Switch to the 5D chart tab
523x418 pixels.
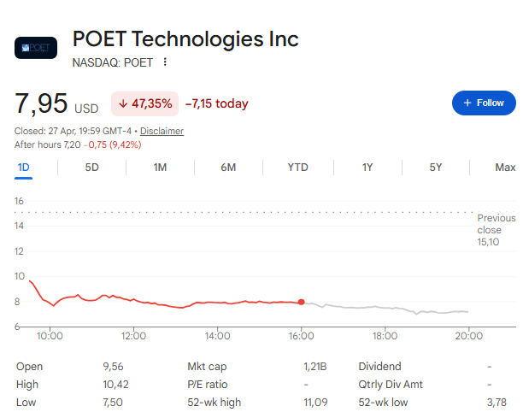point(91,167)
